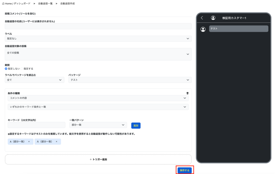Go to 自動返信一覧 breadcrumb
This screenshot has width=275, height=174.
[45, 3]
